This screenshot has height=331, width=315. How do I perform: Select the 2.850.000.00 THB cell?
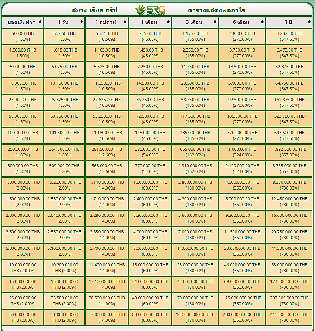pyautogui.click(x=107, y=235)
